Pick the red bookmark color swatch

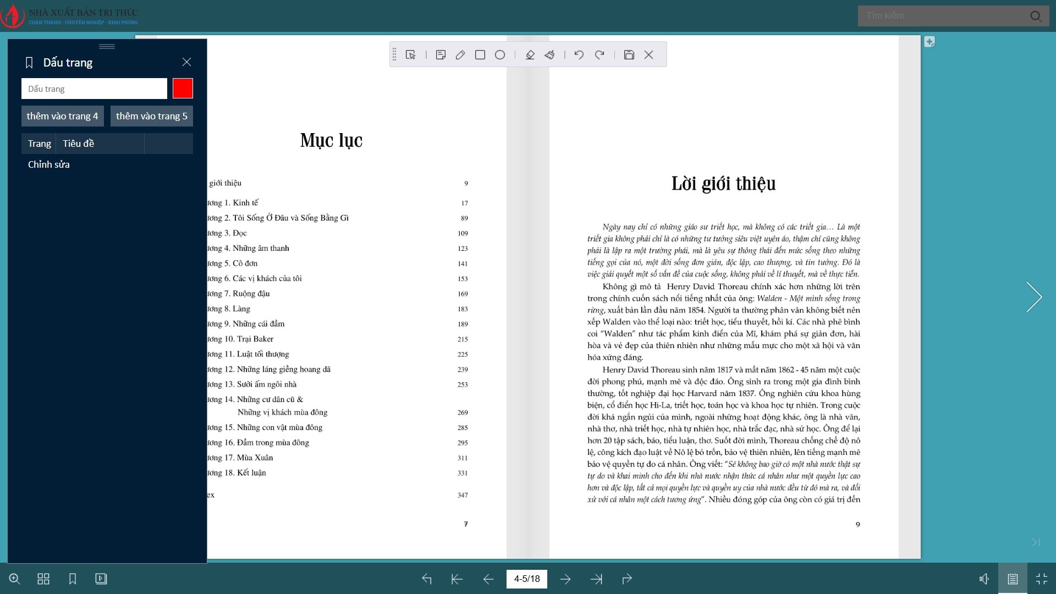point(182,88)
